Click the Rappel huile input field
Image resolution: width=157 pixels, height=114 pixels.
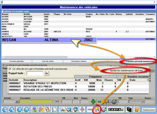coord(35,73)
